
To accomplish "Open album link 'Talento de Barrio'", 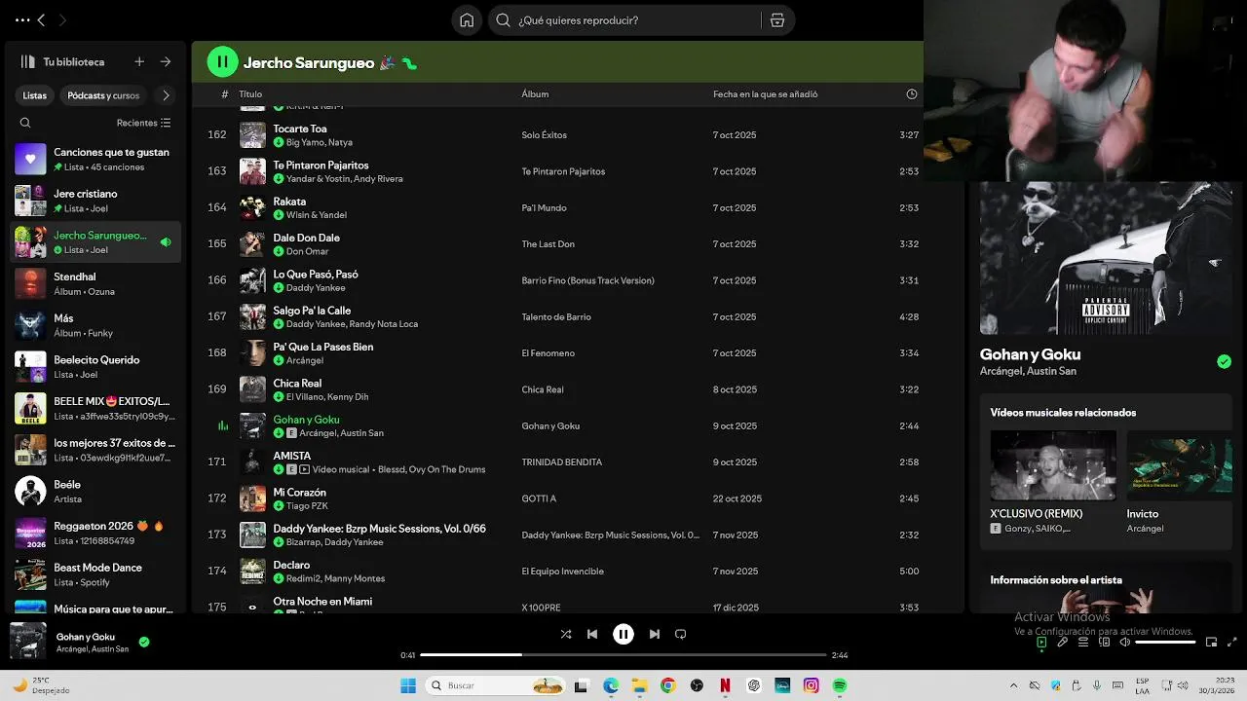I will (x=556, y=316).
